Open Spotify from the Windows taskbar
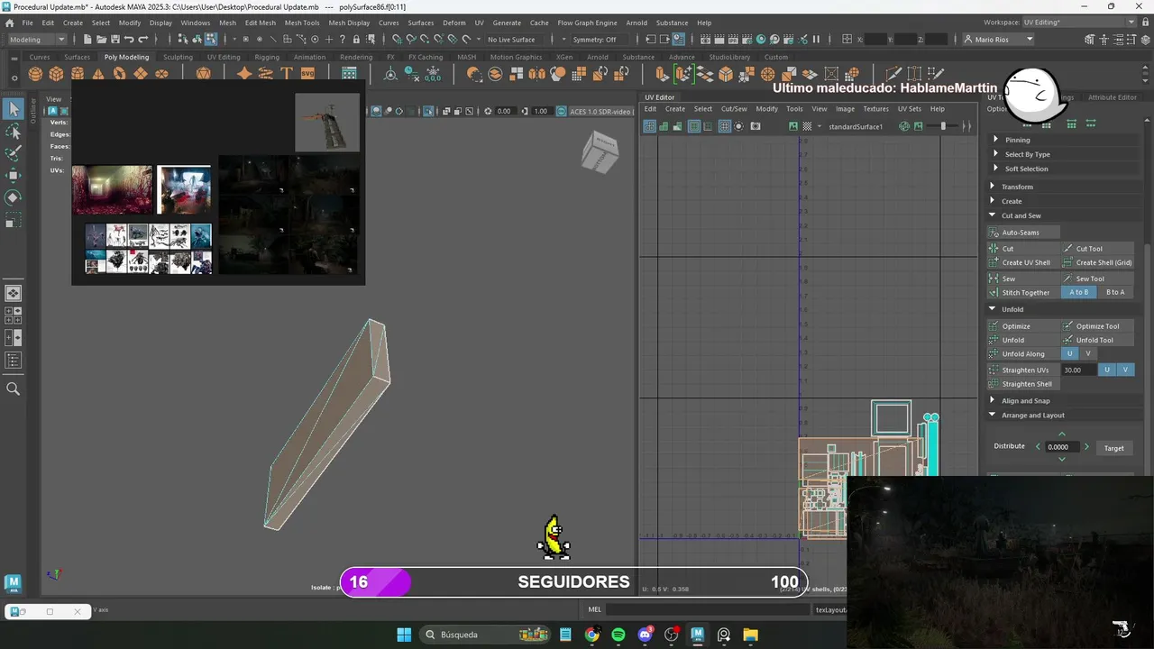 click(618, 635)
